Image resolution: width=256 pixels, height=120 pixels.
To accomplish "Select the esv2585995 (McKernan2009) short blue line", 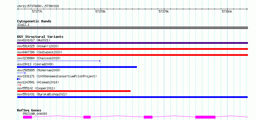I will pyautogui.click(x=21, y=73).
